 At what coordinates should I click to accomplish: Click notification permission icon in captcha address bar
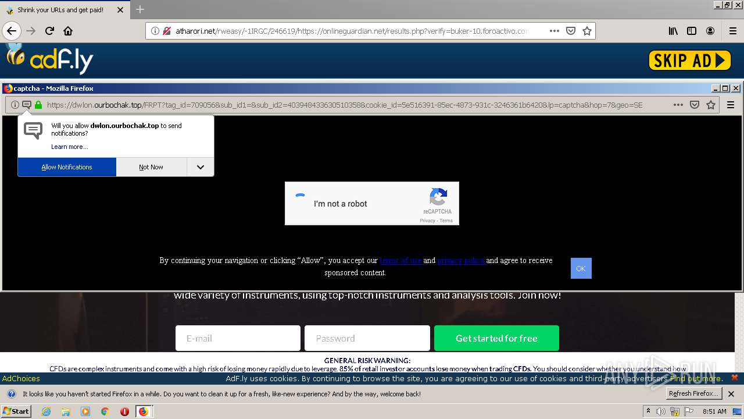point(26,105)
